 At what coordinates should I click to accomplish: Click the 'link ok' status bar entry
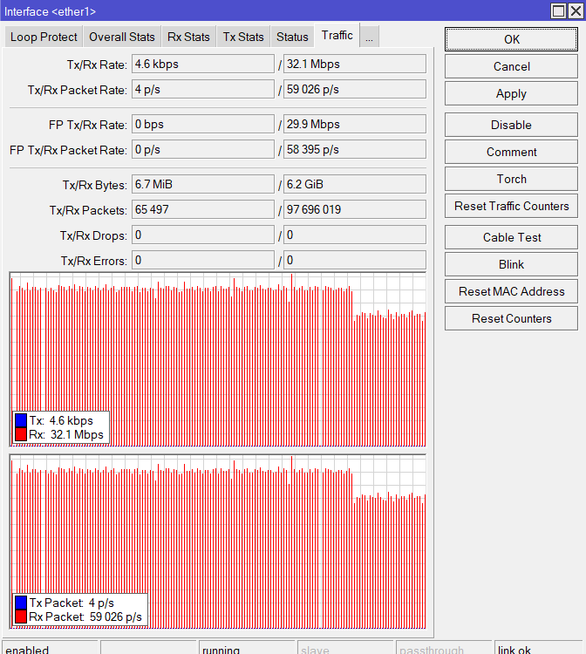[538, 649]
